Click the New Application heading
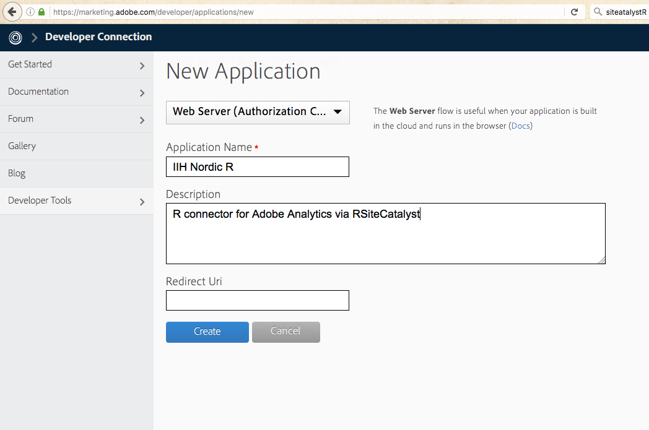The width and height of the screenshot is (649, 430). coord(243,71)
